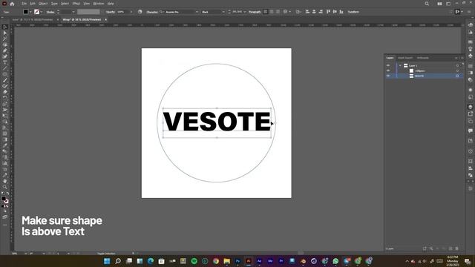Click the VESOTE text on the artboard
Viewport: 475px width, 267px height.
(217, 122)
